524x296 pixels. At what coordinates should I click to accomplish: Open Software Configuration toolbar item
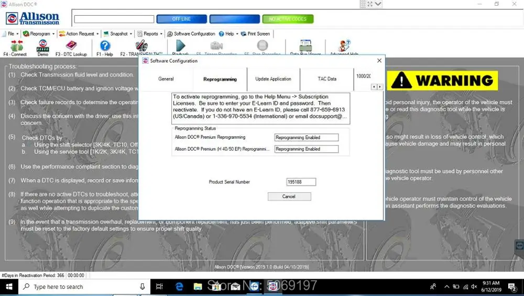[191, 33]
